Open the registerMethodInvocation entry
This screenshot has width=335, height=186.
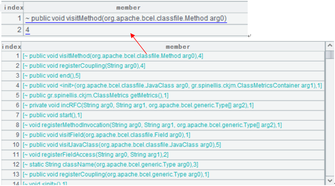point(152,125)
